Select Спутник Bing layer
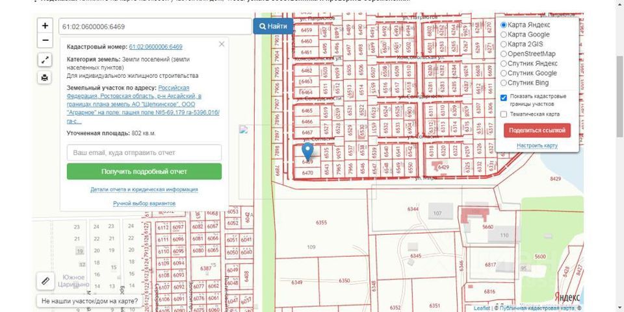This screenshot has height=312, width=624. coord(503,83)
